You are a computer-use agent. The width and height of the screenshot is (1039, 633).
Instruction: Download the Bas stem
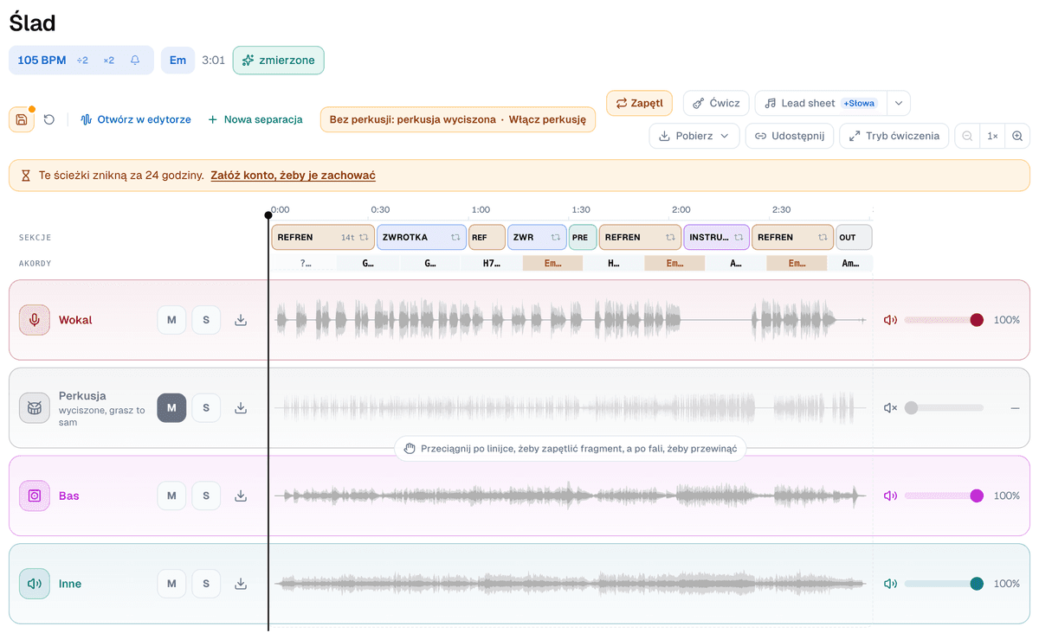coord(241,496)
